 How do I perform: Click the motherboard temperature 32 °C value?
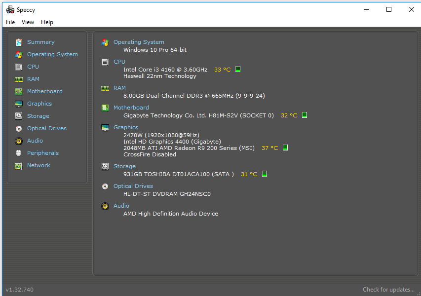click(x=289, y=115)
